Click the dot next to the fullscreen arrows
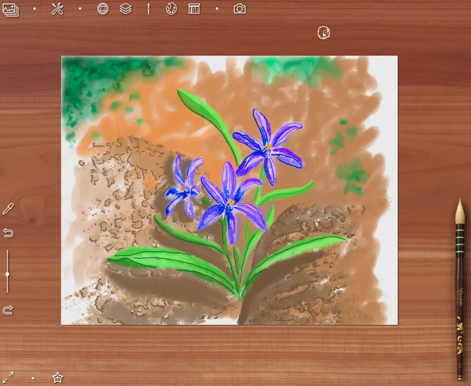Screen dimensions: 471x386 coord(33,378)
